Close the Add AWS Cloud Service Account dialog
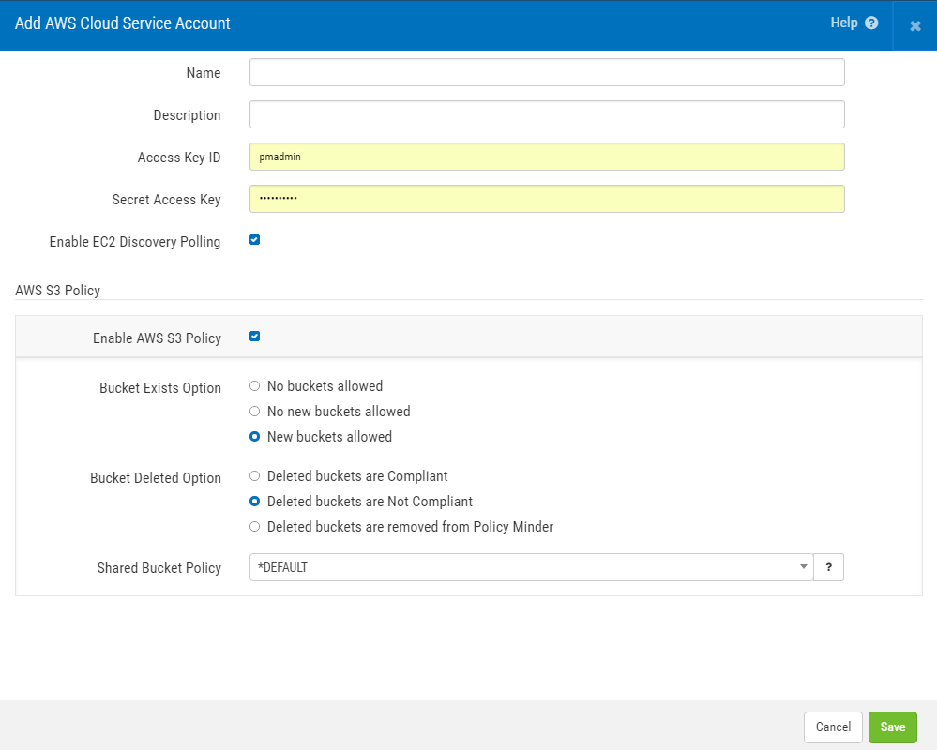937x750 pixels. pos(914,25)
